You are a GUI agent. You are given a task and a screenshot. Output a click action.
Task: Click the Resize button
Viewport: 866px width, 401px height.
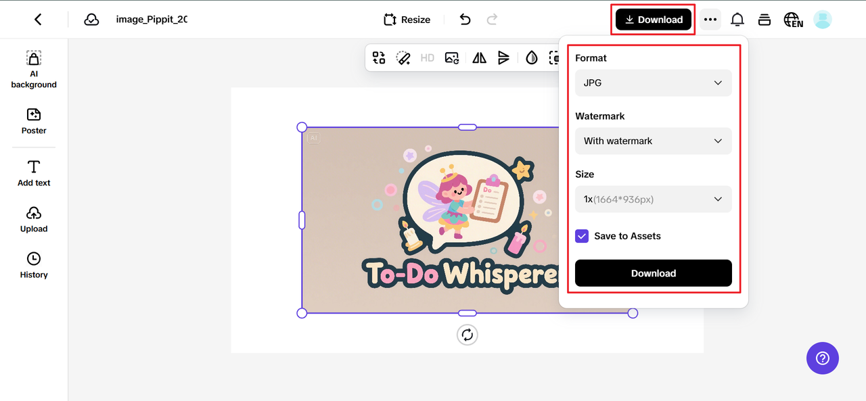pyautogui.click(x=407, y=20)
